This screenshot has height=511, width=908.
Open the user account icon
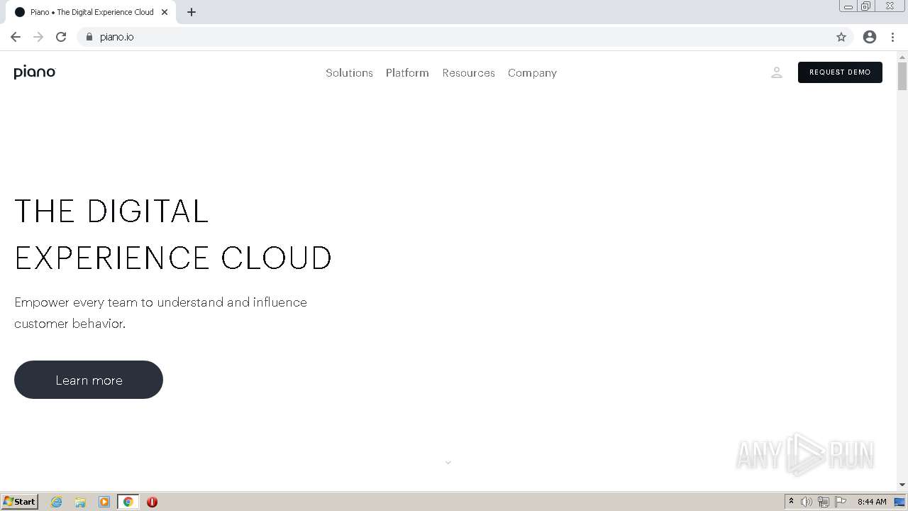(x=776, y=72)
